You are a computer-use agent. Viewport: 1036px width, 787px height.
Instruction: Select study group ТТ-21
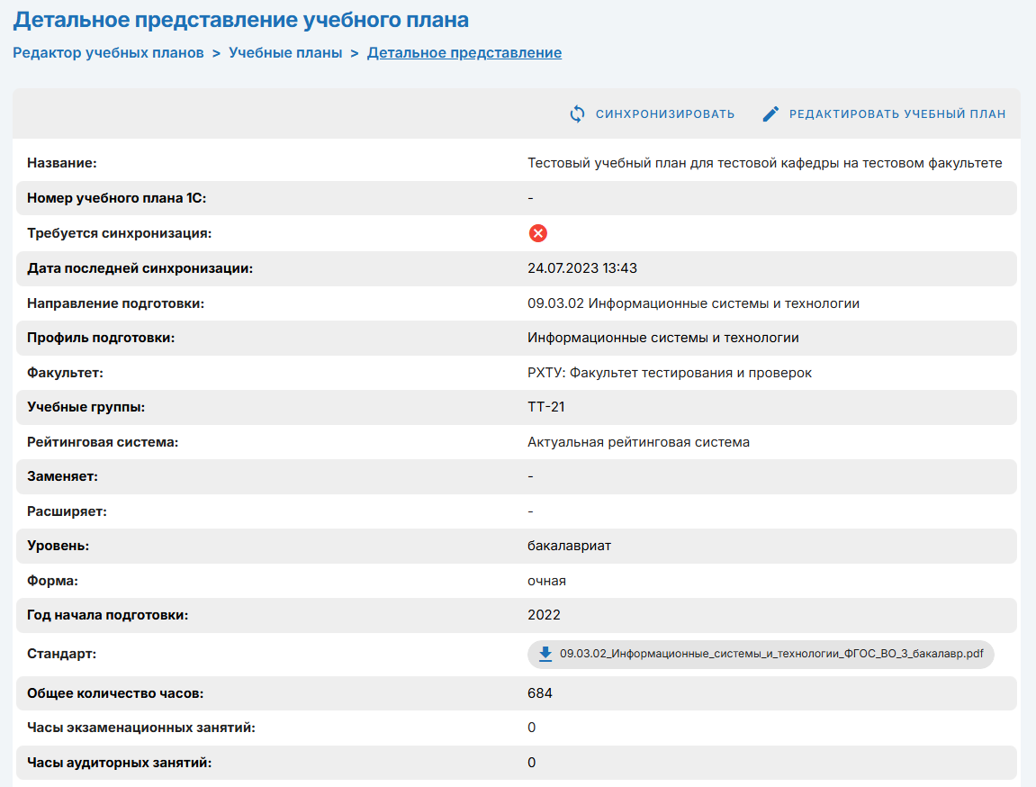(x=545, y=407)
